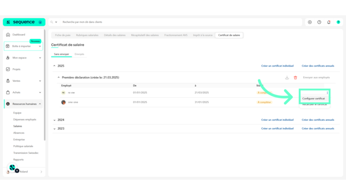Expand the 2024 year section
The image size is (346, 195).
(x=54, y=120)
